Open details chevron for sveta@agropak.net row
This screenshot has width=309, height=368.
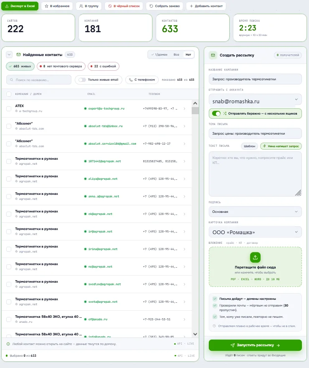point(185,302)
